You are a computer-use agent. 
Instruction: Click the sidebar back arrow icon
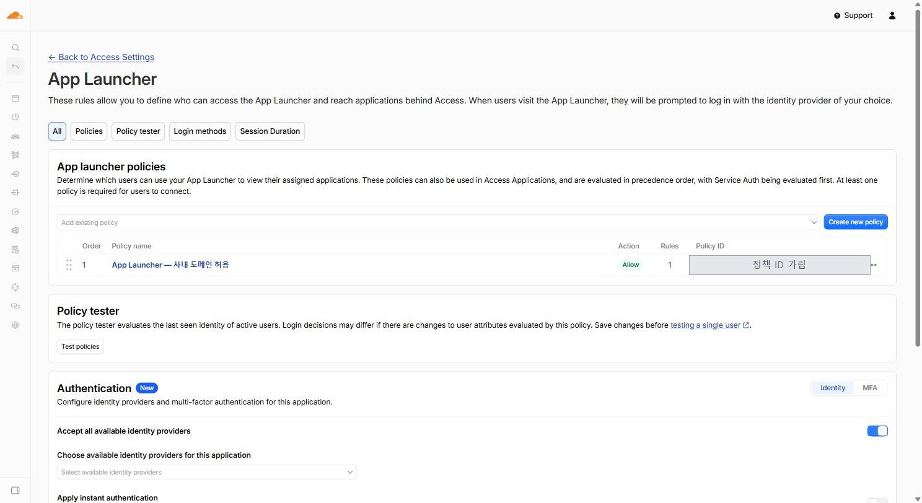[15, 66]
